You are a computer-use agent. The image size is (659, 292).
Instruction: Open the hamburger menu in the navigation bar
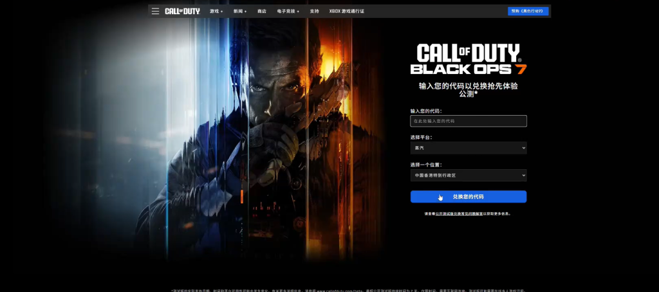click(x=155, y=11)
